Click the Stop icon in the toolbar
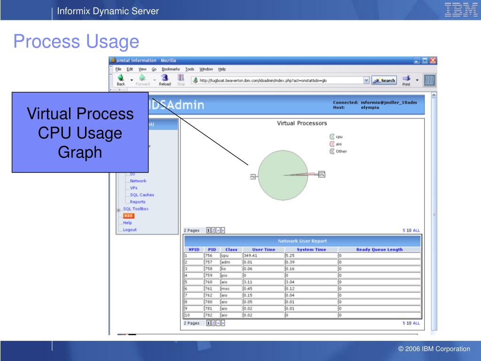 pyautogui.click(x=181, y=78)
